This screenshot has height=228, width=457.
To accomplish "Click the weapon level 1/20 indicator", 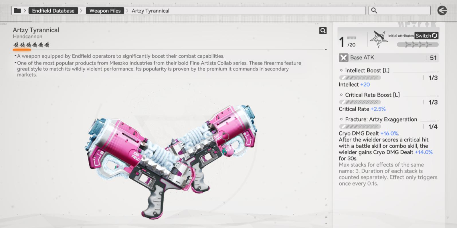I will pos(347,42).
